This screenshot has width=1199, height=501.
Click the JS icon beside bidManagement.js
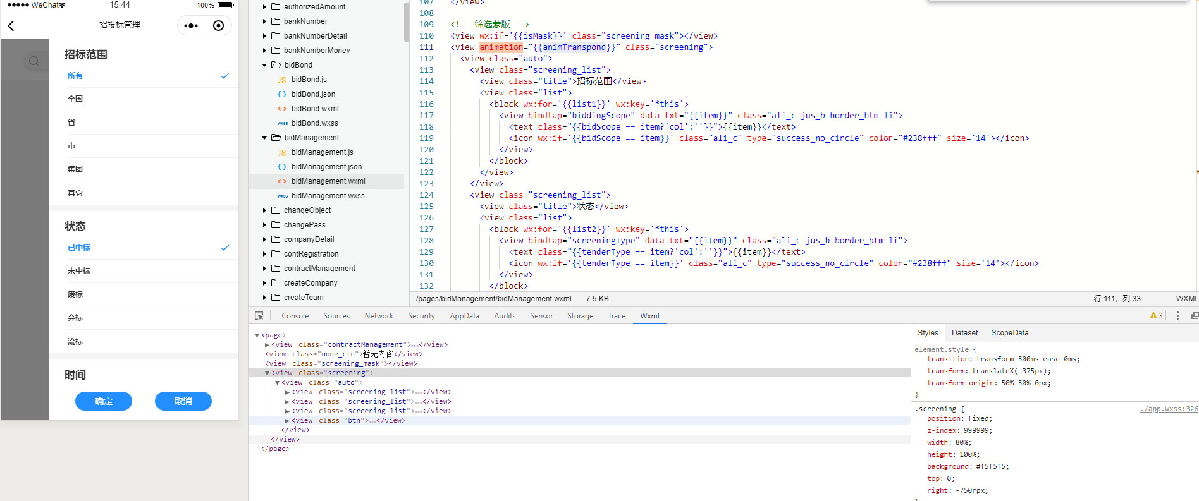click(282, 153)
